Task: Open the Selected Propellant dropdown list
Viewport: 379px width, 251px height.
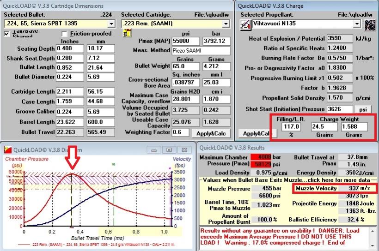Action: (356, 23)
